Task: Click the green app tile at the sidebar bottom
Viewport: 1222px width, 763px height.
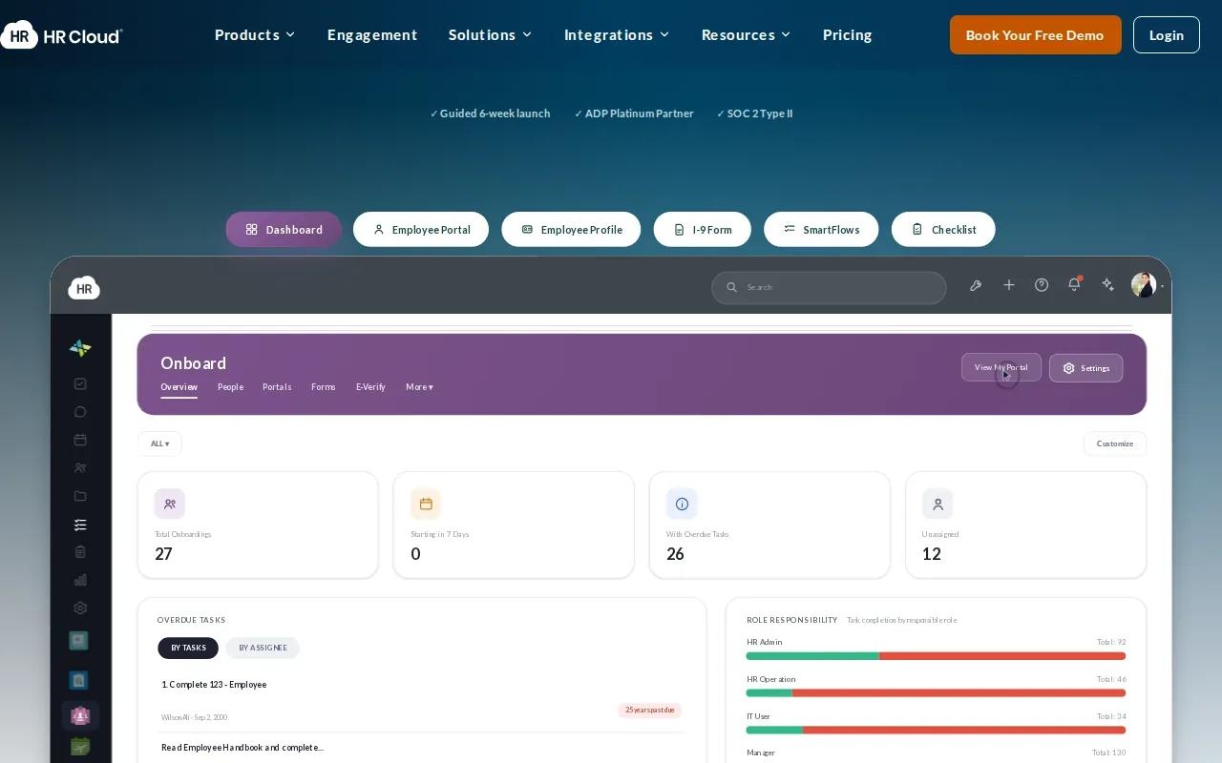Action: pyautogui.click(x=80, y=747)
